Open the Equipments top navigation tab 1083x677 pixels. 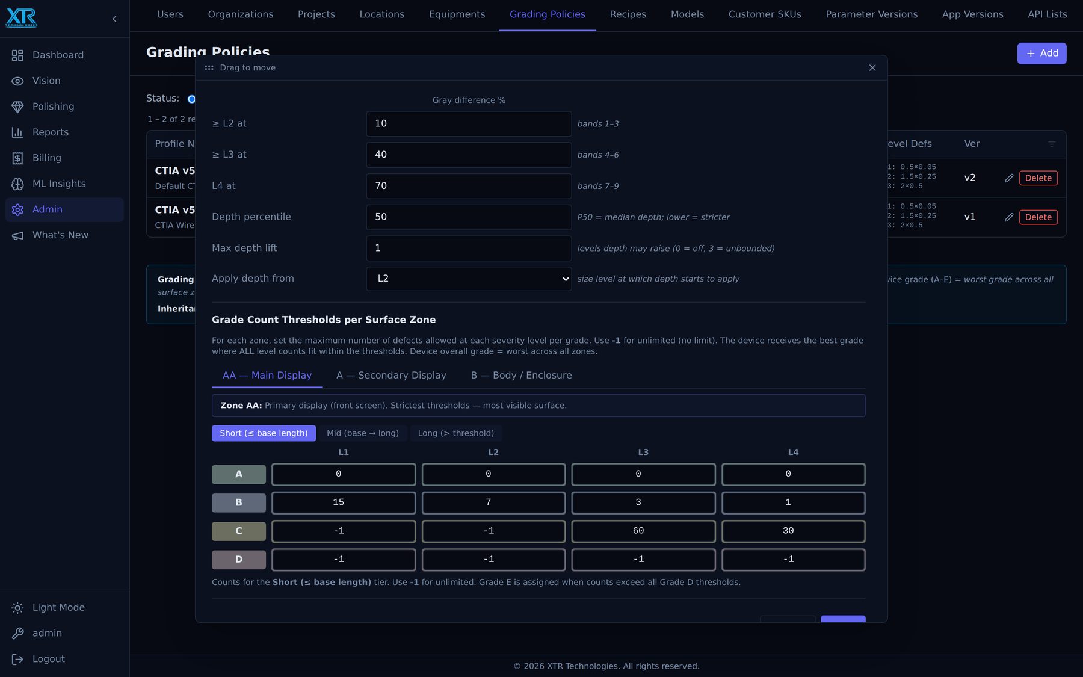pos(457,14)
